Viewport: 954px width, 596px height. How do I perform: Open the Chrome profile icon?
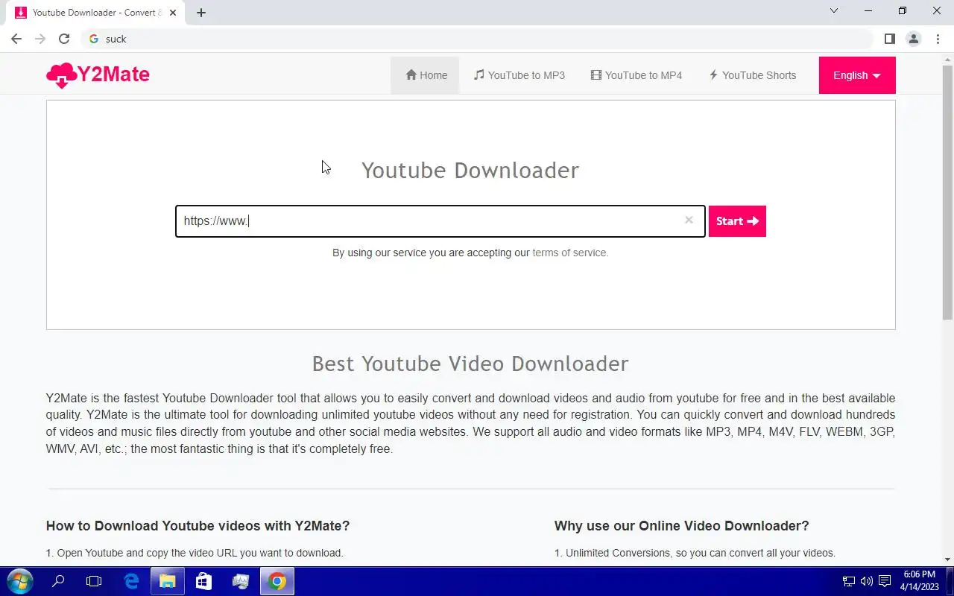point(913,39)
